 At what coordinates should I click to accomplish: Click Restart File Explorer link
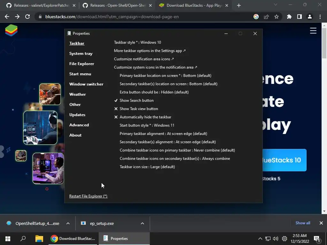click(x=88, y=196)
